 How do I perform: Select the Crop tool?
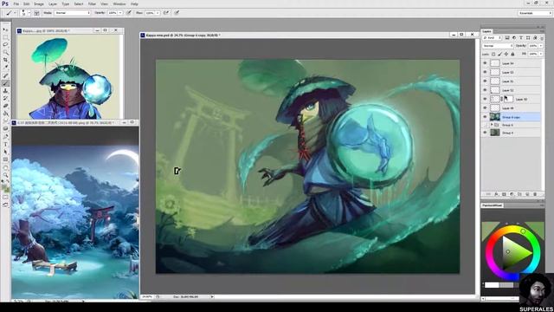click(5, 60)
